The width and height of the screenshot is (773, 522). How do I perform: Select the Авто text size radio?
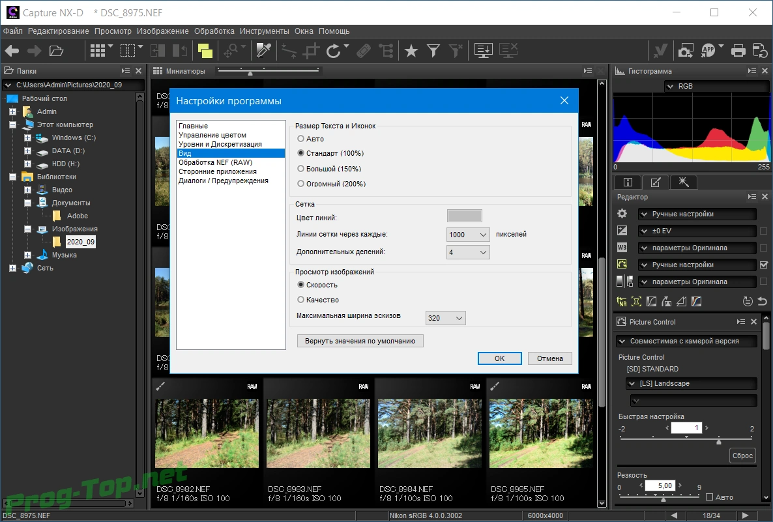300,139
